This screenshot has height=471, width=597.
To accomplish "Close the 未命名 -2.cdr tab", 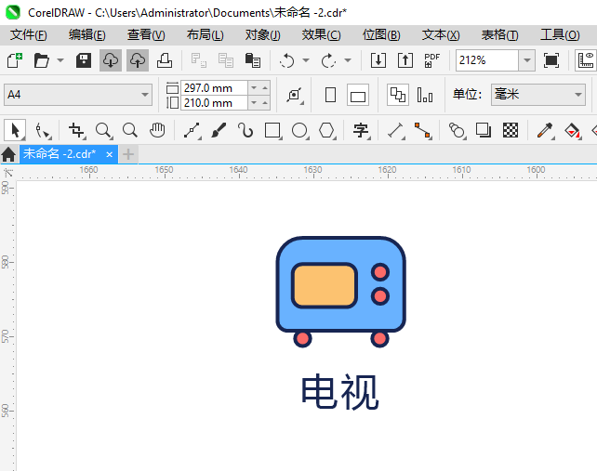I will [x=110, y=154].
